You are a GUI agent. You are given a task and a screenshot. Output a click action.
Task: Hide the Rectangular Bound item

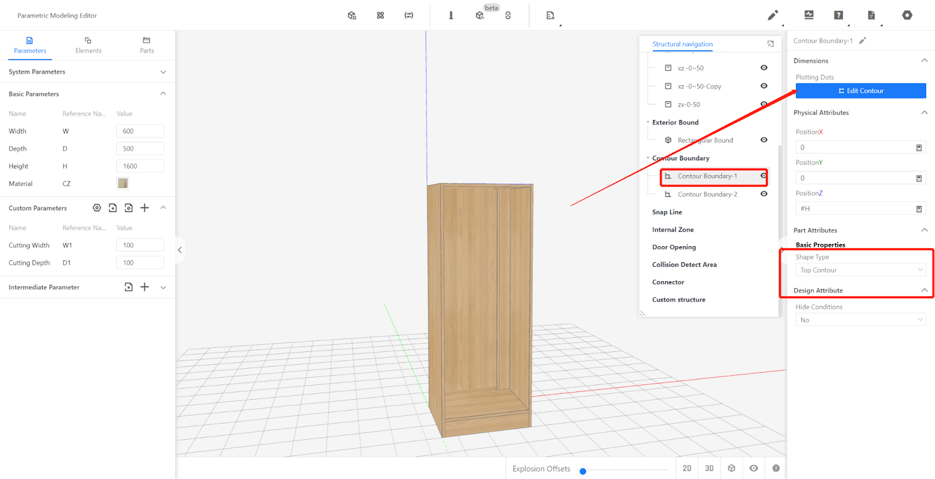click(764, 140)
